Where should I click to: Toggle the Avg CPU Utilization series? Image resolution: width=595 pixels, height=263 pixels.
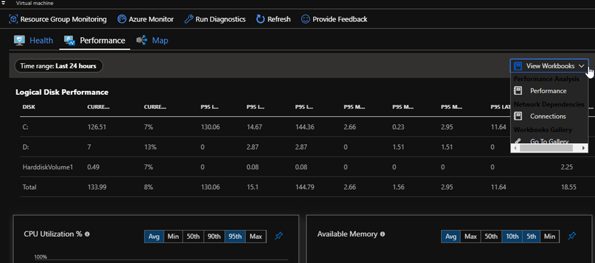click(x=154, y=236)
